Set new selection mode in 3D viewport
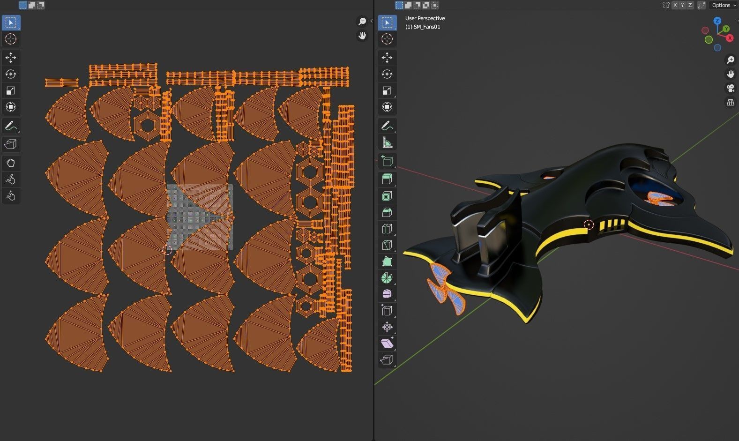739x441 pixels. pos(399,5)
